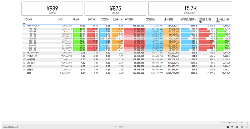The height and width of the screenshot is (129, 250).
Task: Share the report on Facebook
Action: [227, 127]
